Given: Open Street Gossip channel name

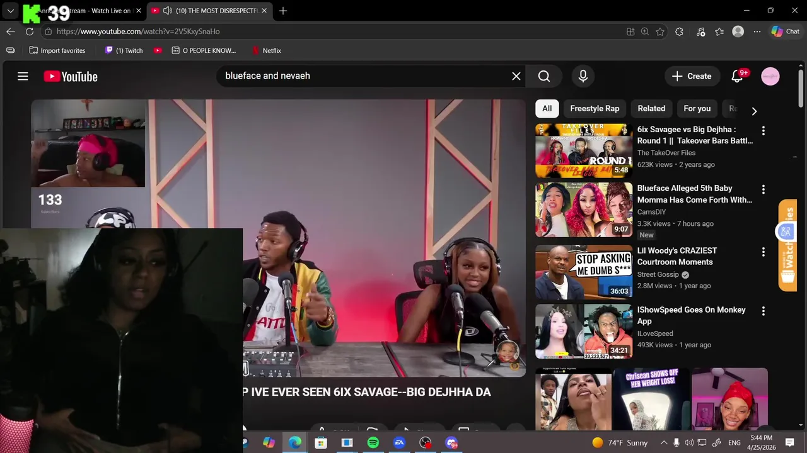Looking at the screenshot, I should point(658,274).
